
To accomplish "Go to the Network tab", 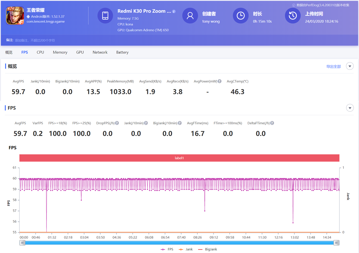I will 100,52.
